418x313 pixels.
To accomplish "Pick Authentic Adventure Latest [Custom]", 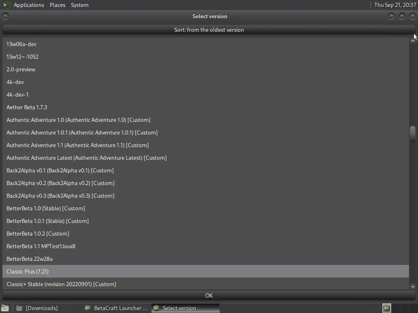I will 206,158.
